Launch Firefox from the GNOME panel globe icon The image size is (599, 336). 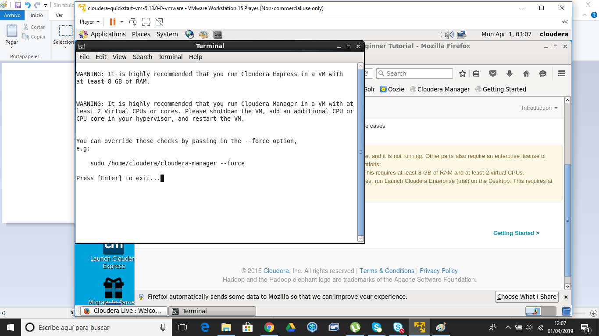tap(189, 34)
